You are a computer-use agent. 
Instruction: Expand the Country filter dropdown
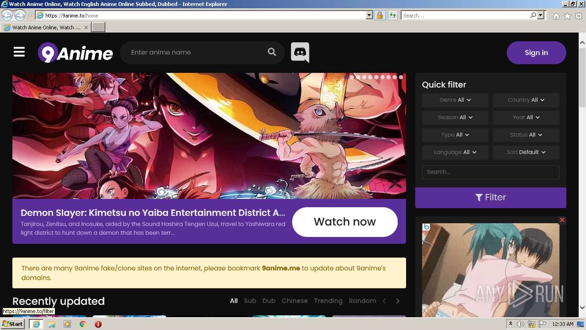coord(526,100)
